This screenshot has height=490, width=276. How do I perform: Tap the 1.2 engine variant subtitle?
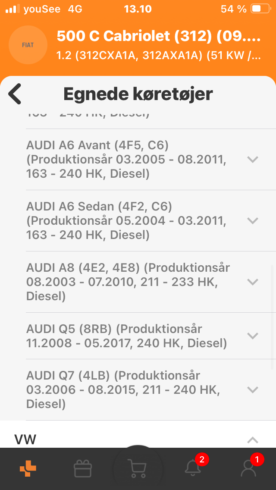(x=159, y=56)
